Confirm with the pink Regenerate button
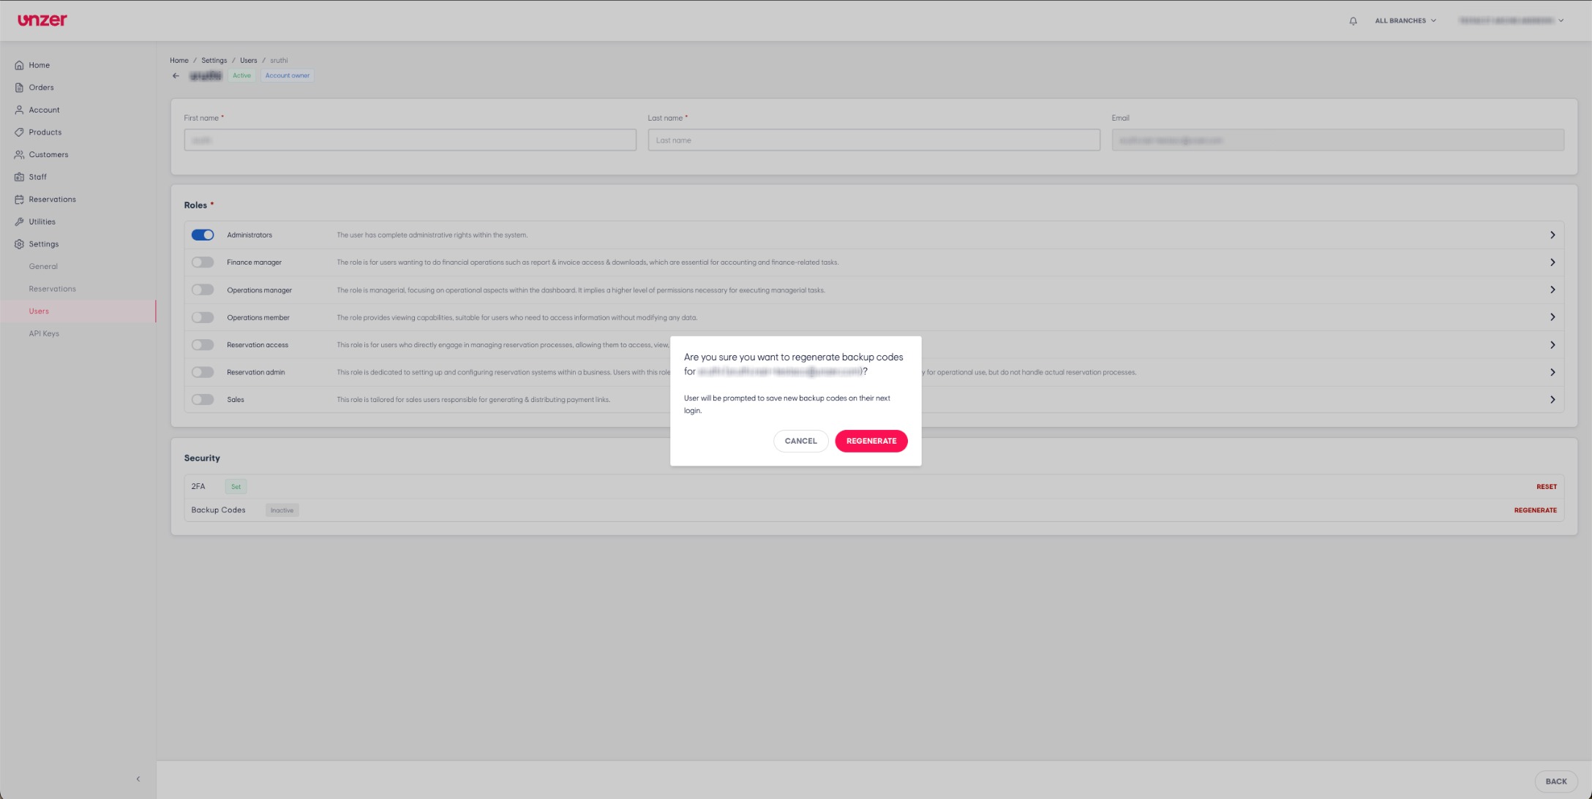The height and width of the screenshot is (799, 1592). [871, 441]
